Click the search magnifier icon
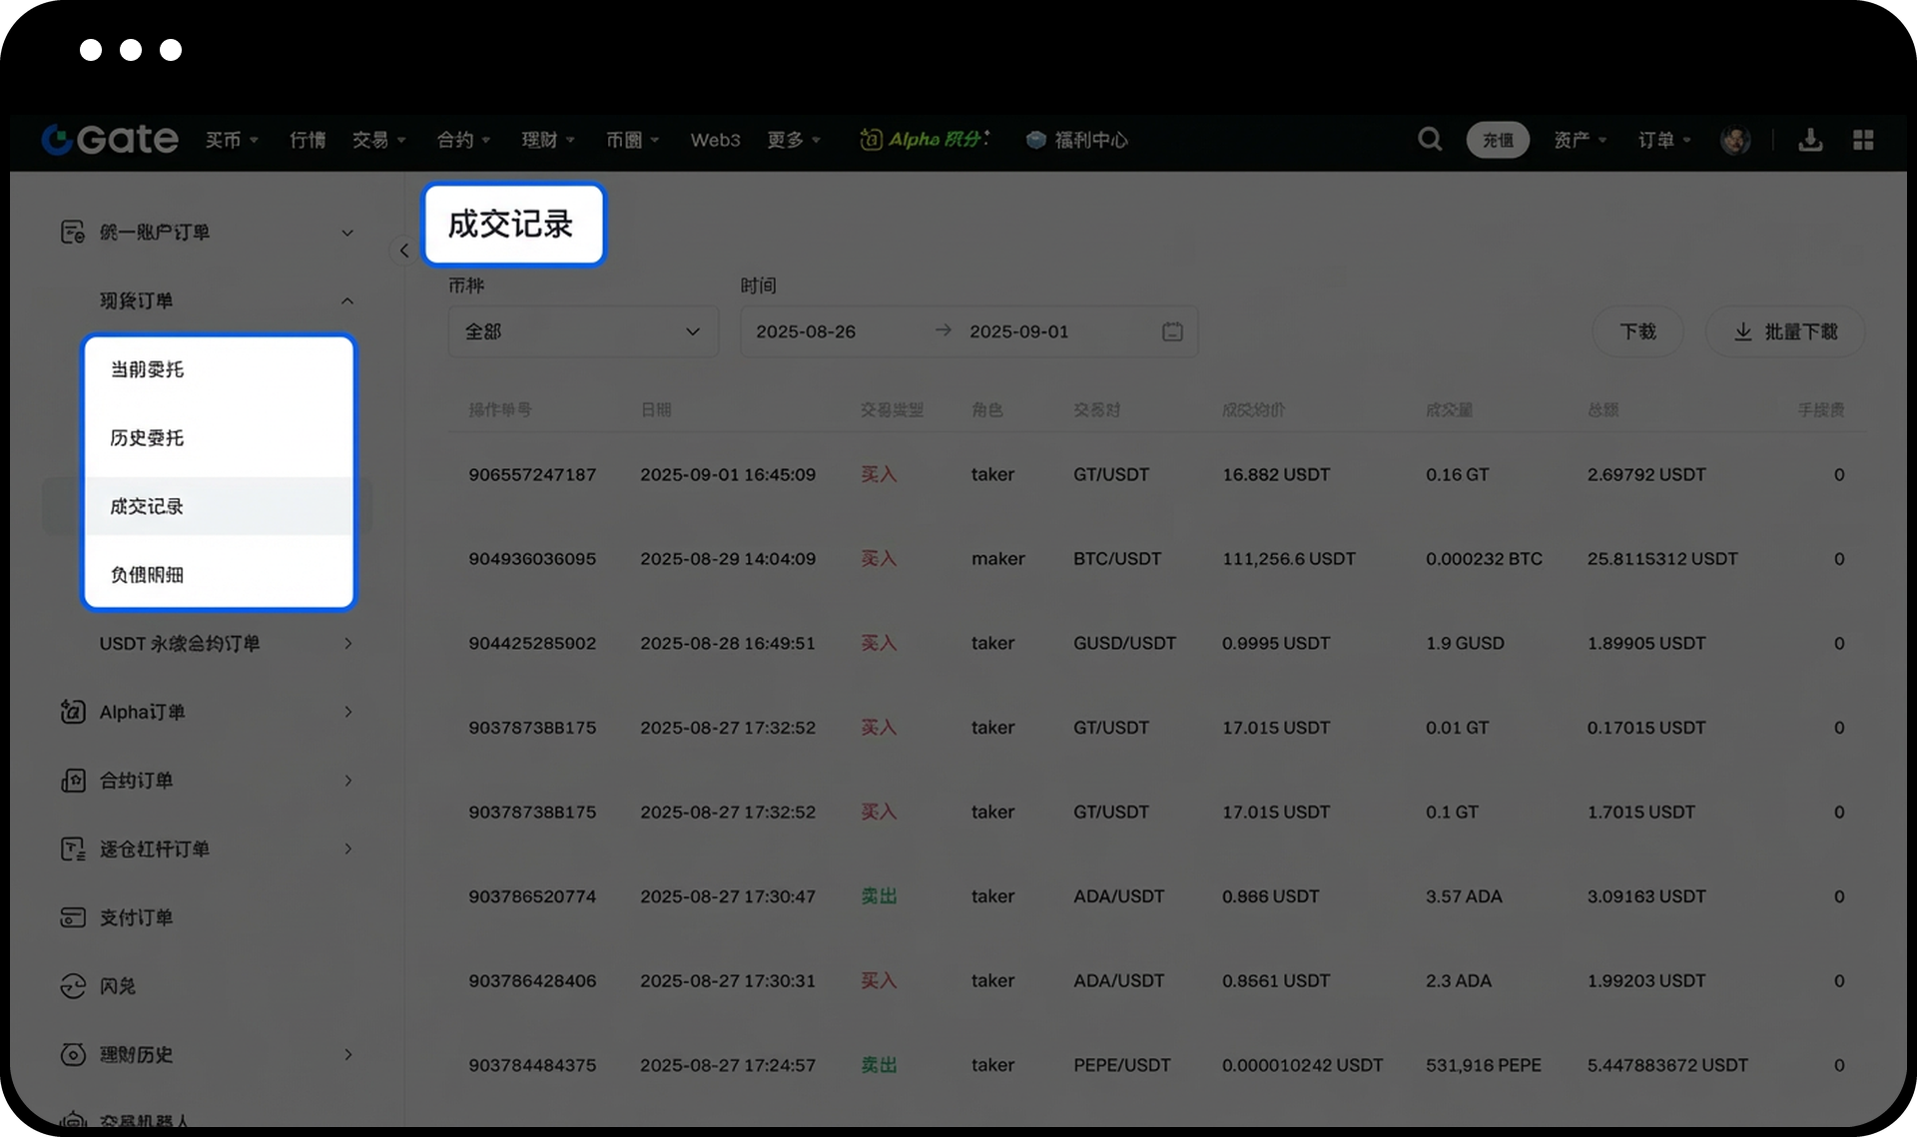Image resolution: width=1917 pixels, height=1137 pixels. [x=1429, y=140]
